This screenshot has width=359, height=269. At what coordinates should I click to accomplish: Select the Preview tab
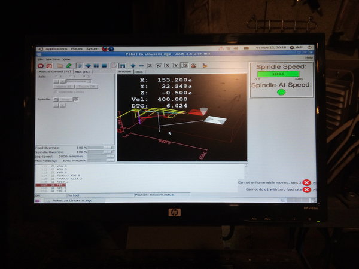point(125,72)
